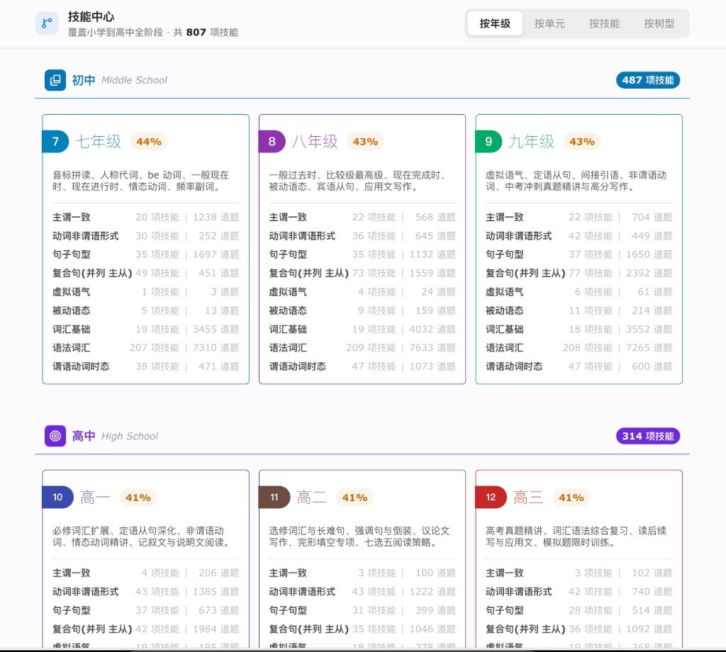Select 被动语态 row in 九年级 card
This screenshot has width=726, height=652.
tap(579, 310)
